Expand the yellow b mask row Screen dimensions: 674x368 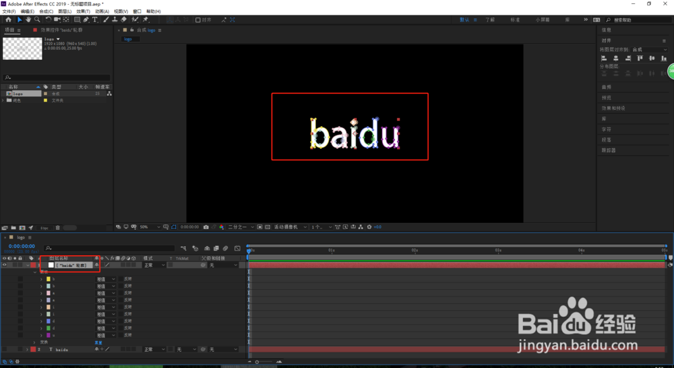[x=41, y=279]
